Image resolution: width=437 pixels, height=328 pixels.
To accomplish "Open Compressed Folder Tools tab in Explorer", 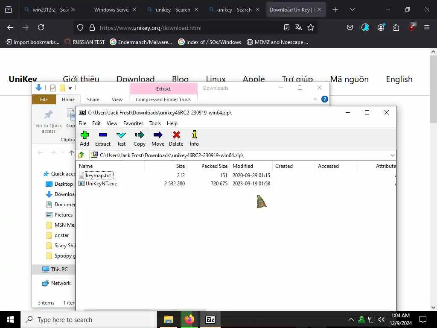I will pos(163,100).
